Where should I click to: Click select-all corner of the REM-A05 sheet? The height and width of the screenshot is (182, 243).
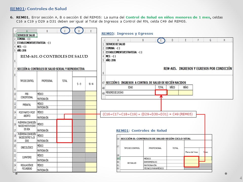103,40
